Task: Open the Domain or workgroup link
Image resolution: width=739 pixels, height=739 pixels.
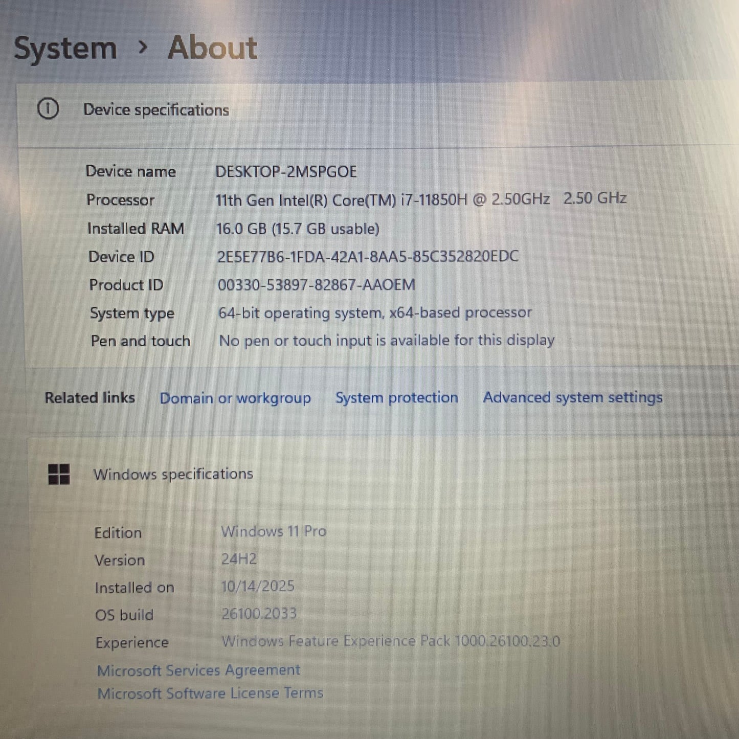Action: (235, 398)
